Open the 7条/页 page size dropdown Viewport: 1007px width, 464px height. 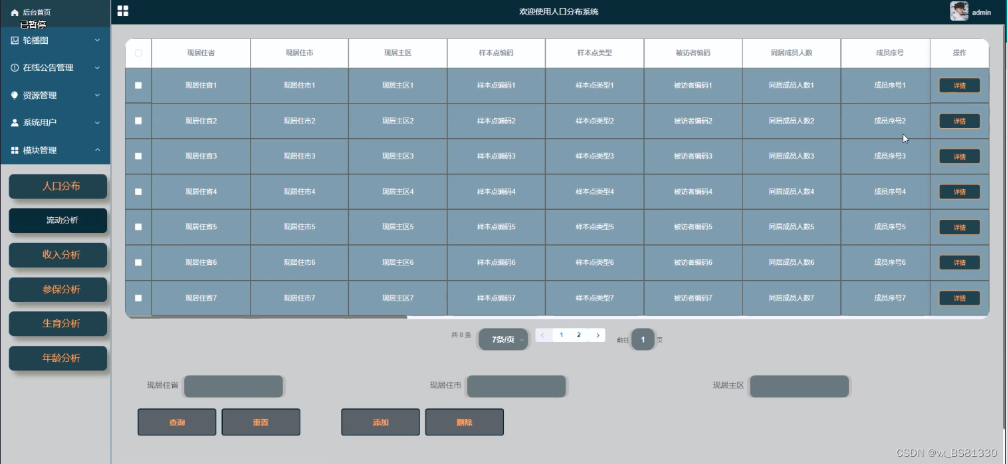tap(504, 339)
